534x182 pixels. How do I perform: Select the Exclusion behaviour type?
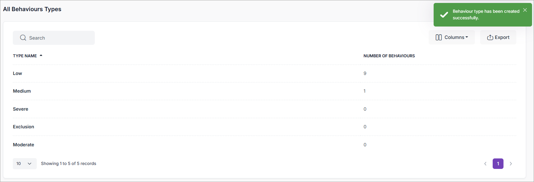(x=24, y=127)
